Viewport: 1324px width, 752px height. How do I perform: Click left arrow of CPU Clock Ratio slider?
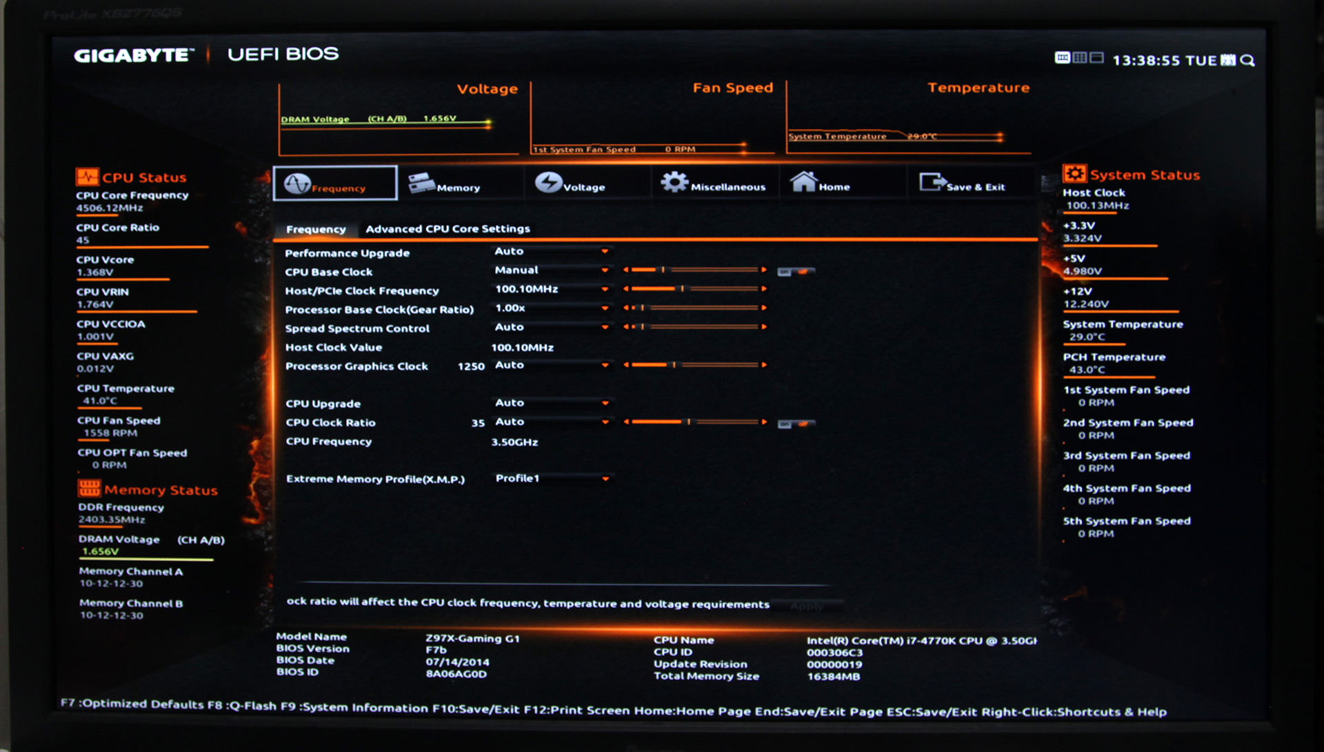[626, 422]
